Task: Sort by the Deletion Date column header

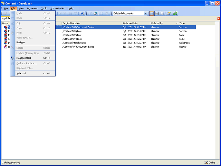Action: (136, 23)
